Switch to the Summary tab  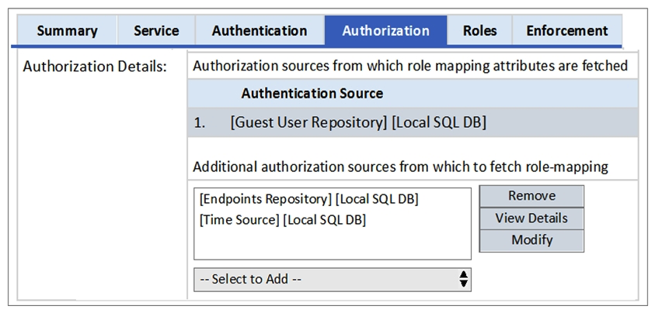click(x=68, y=30)
